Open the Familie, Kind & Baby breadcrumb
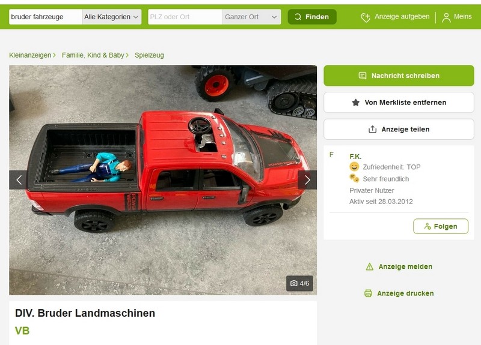 [x=93, y=55]
